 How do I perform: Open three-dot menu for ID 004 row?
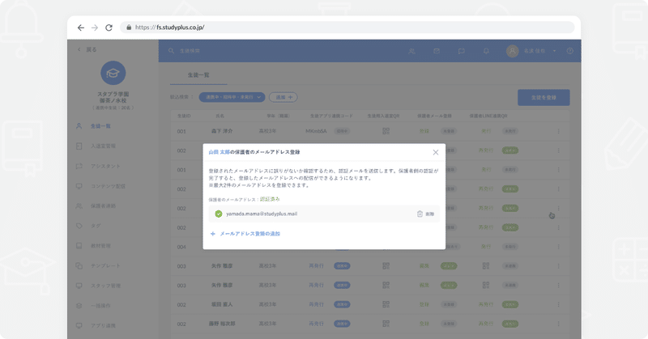point(558,247)
